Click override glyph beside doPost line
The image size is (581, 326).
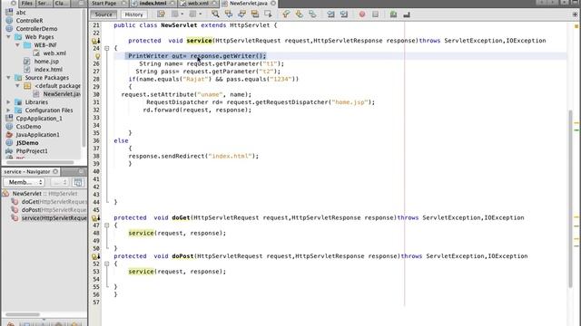click(96, 256)
